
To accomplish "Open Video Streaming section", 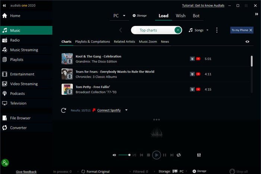I will (26, 84).
